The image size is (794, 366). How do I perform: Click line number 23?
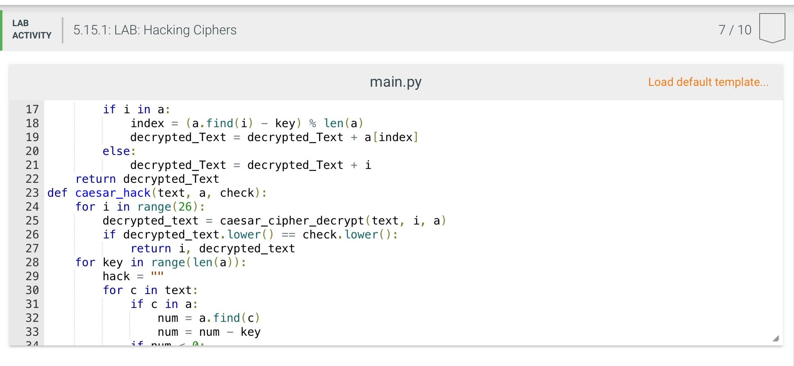[32, 193]
